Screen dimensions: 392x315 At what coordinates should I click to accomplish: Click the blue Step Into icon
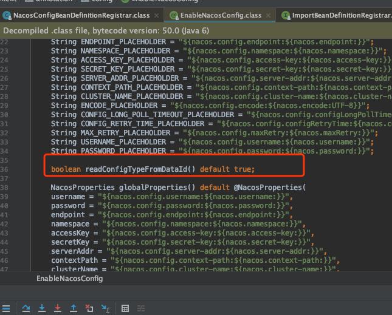point(42,308)
